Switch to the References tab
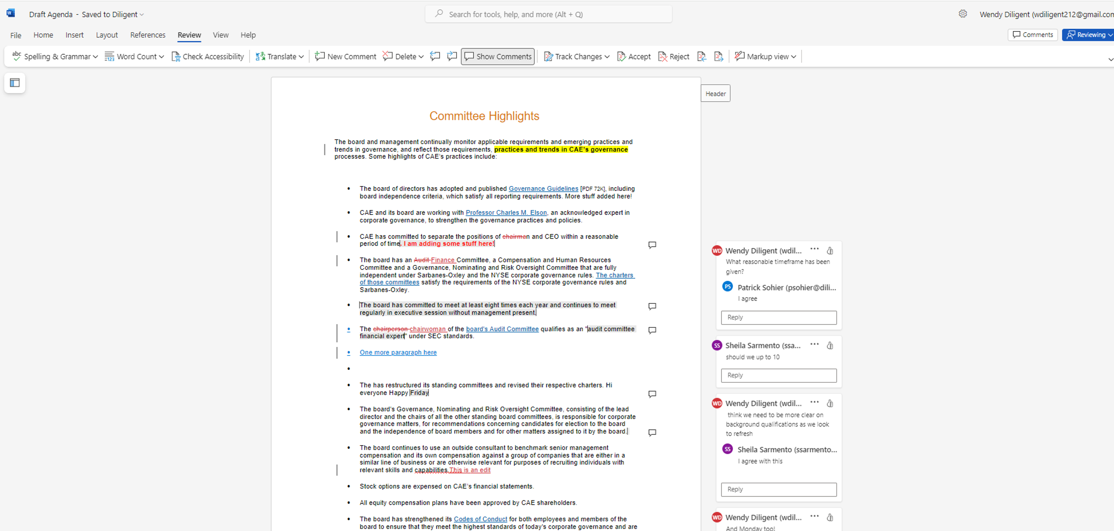 [x=147, y=35]
